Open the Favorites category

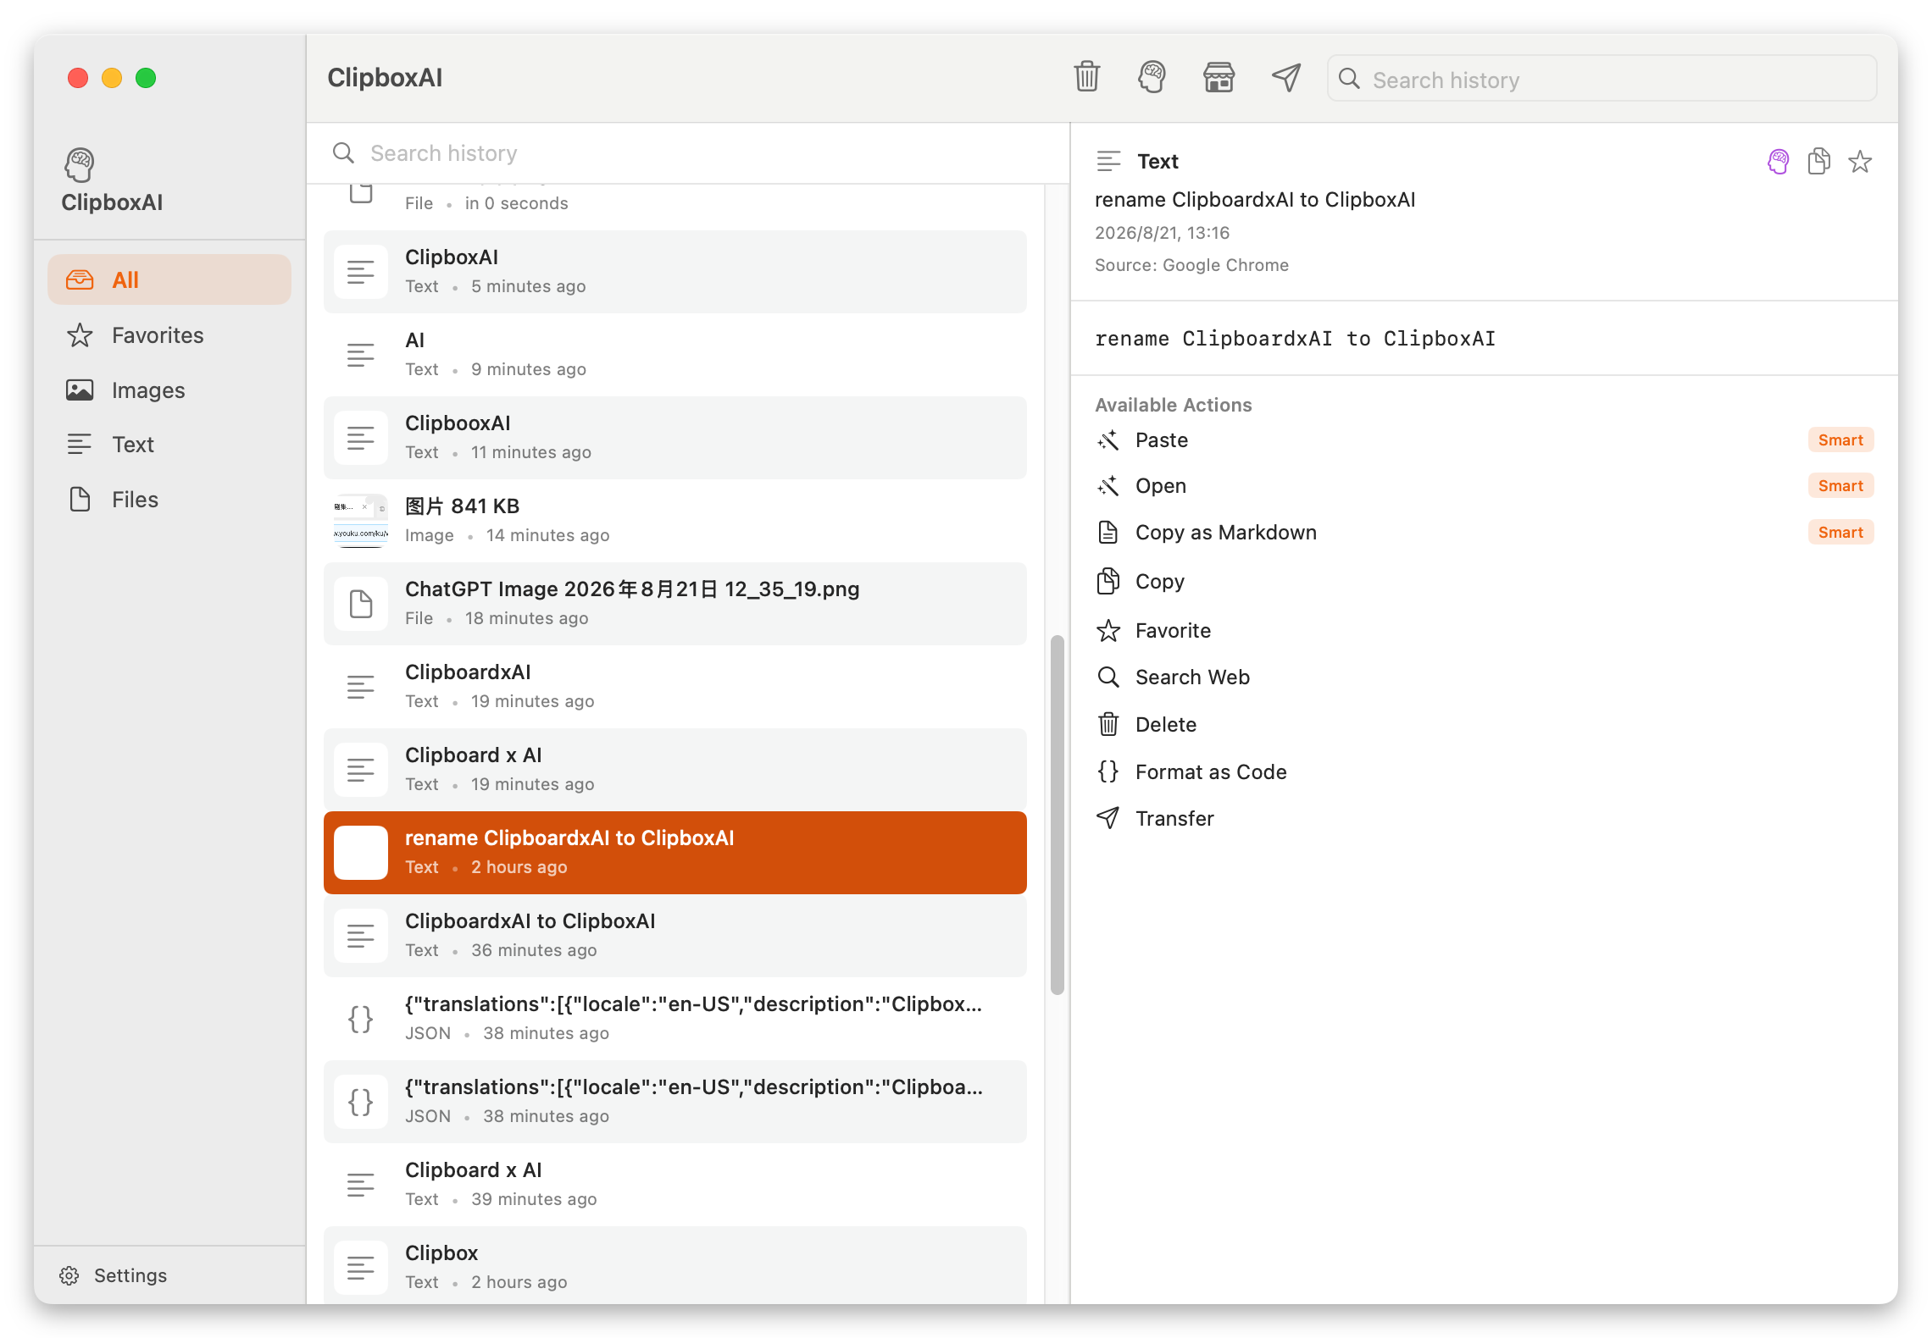click(x=169, y=334)
